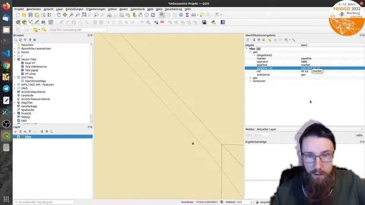Click the blue Help book toolbar icon

223,22
